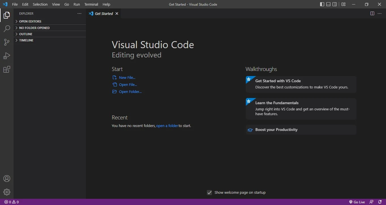Open Learn the Fundamentals walkthrough
386x205 pixels.
point(301,109)
